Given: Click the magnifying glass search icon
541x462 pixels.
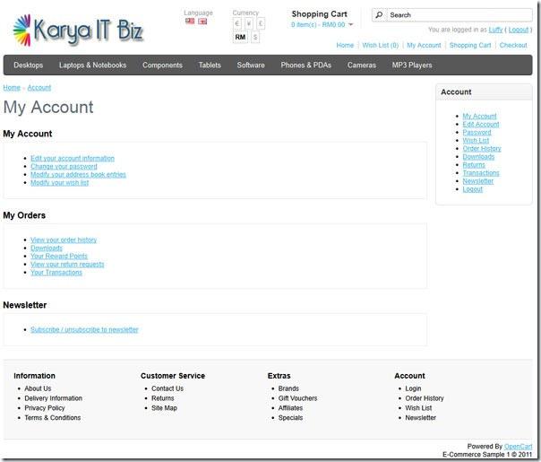Looking at the screenshot, I should 379,15.
